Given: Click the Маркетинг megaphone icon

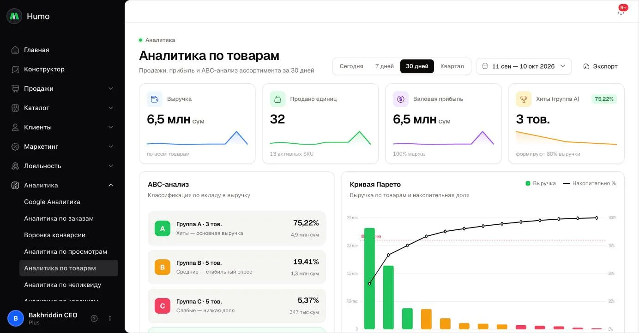Looking at the screenshot, I should [15, 146].
